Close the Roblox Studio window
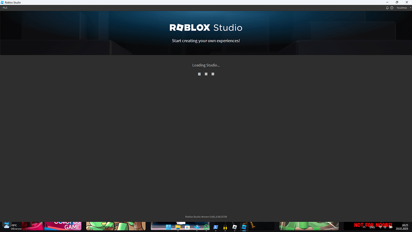This screenshot has width=412, height=232. tap(407, 2)
